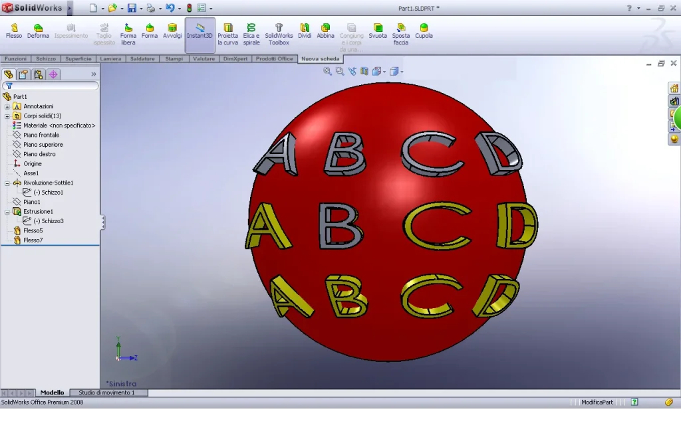Rebuild the model with traffic light icon
Image resolution: width=681 pixels, height=425 pixels.
pyautogui.click(x=190, y=8)
